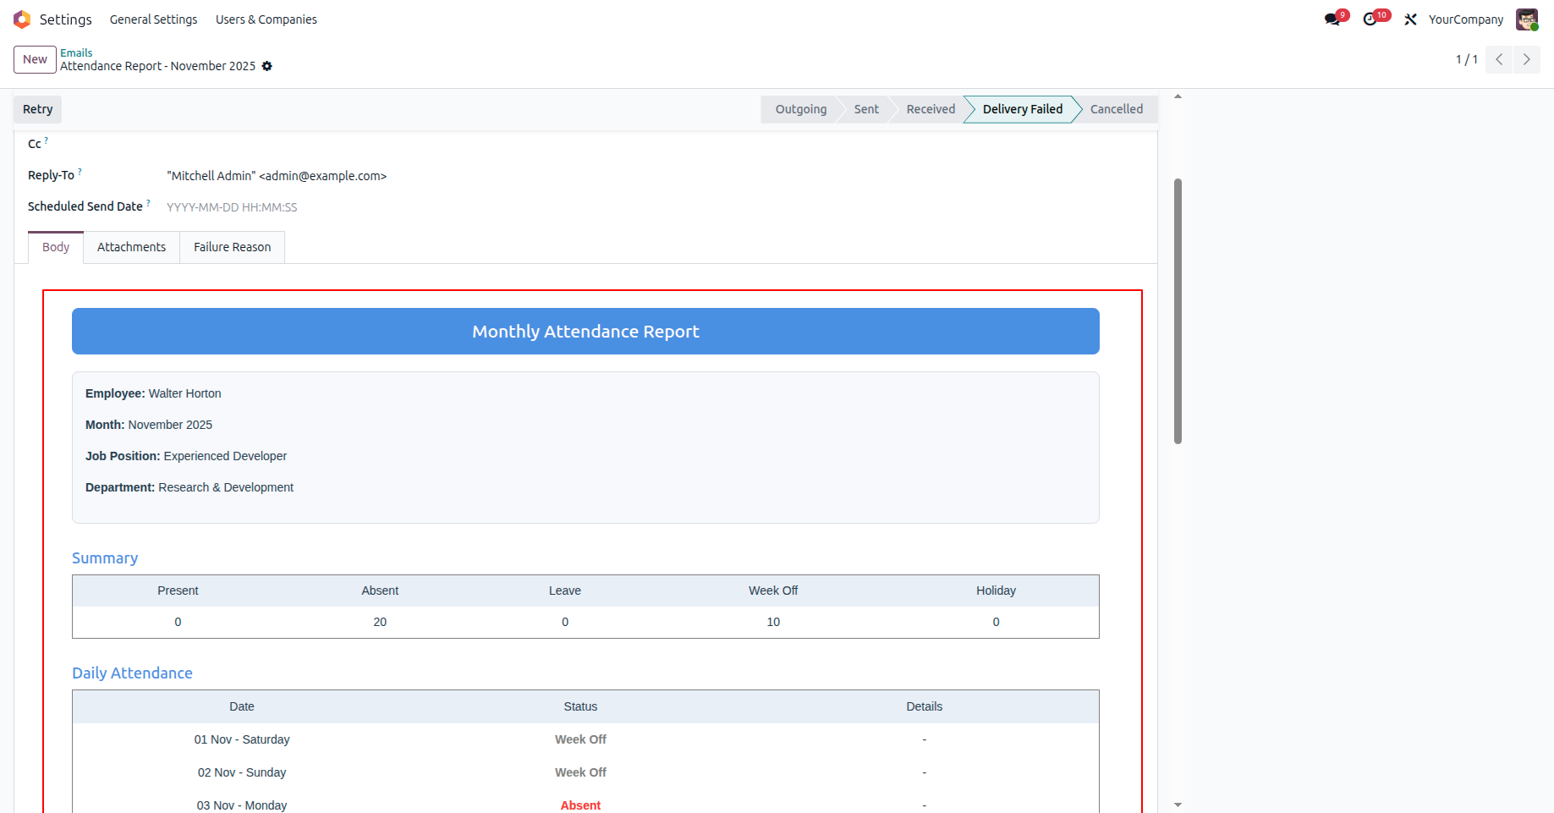Click the Odoo Settings app icon
Image resolution: width=1554 pixels, height=813 pixels.
click(22, 19)
